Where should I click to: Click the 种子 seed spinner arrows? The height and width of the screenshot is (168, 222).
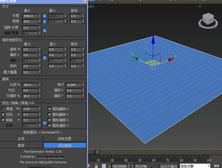tap(83, 85)
